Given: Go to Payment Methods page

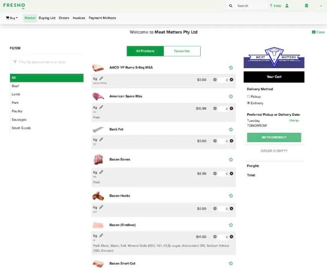Looking at the screenshot, I should click(x=102, y=18).
